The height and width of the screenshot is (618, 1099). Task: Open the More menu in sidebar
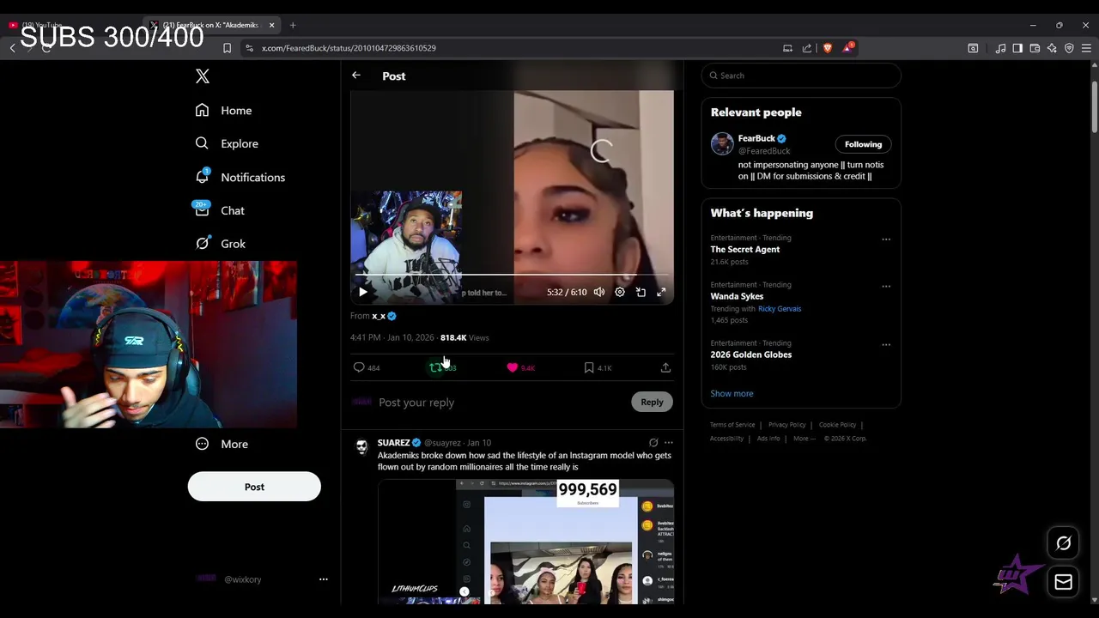(x=222, y=444)
